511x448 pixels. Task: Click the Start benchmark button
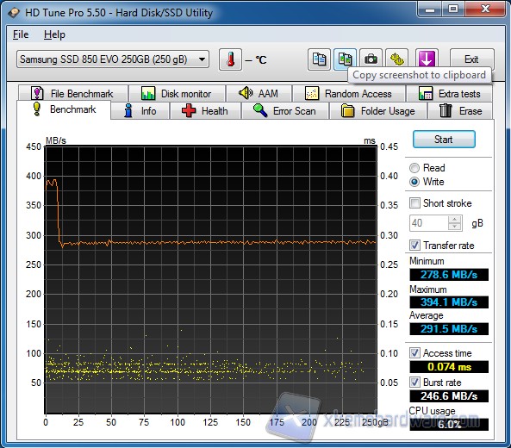coord(444,140)
